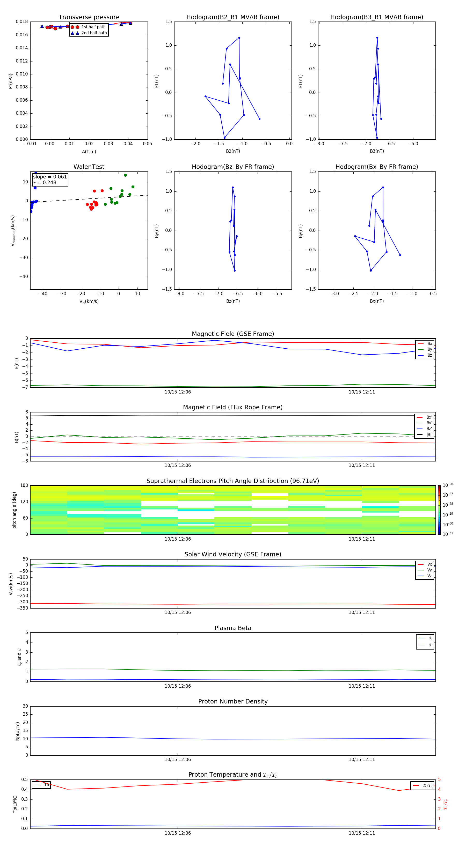This screenshot has height=856, width=466.
Task: Click "Vx" in the velocity legend
Action: click(x=429, y=564)
